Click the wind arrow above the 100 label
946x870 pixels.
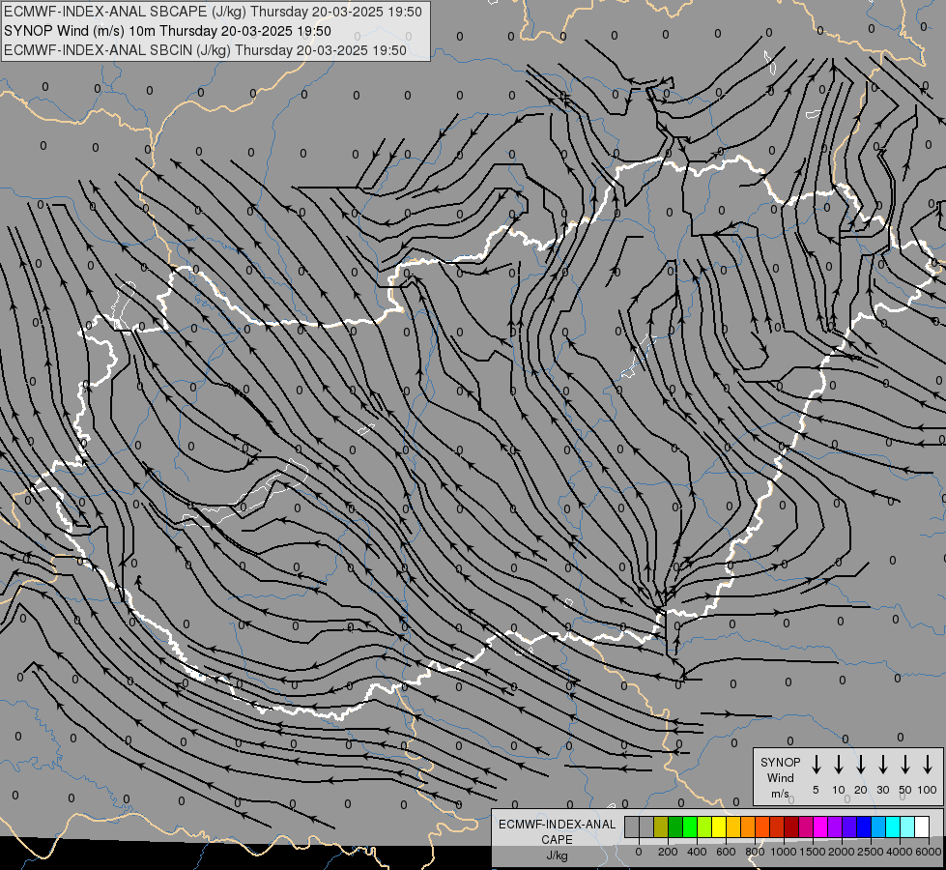tap(928, 765)
